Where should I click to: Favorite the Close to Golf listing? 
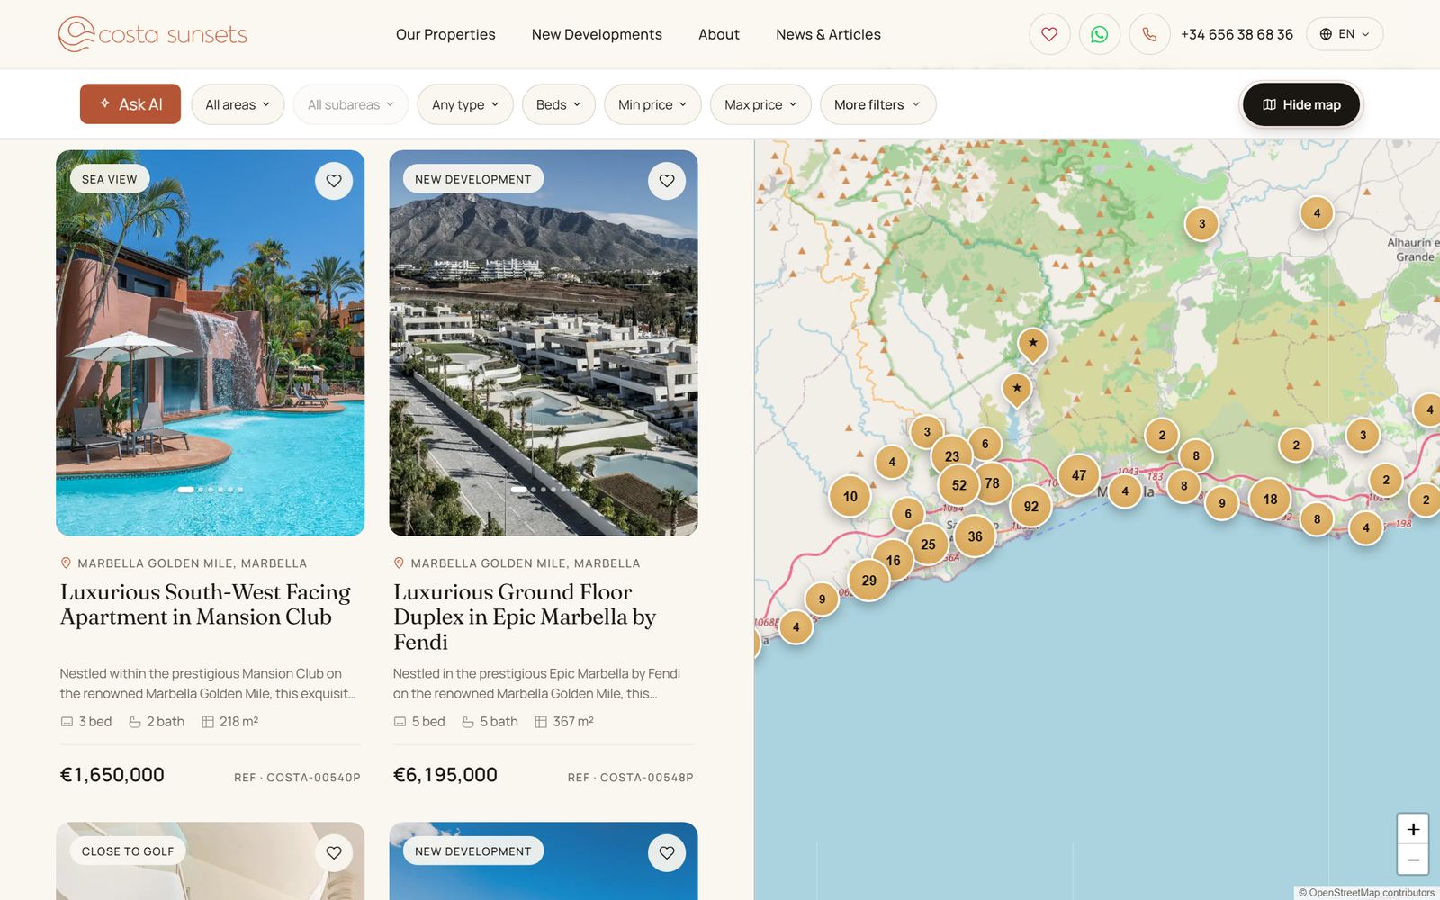click(334, 852)
